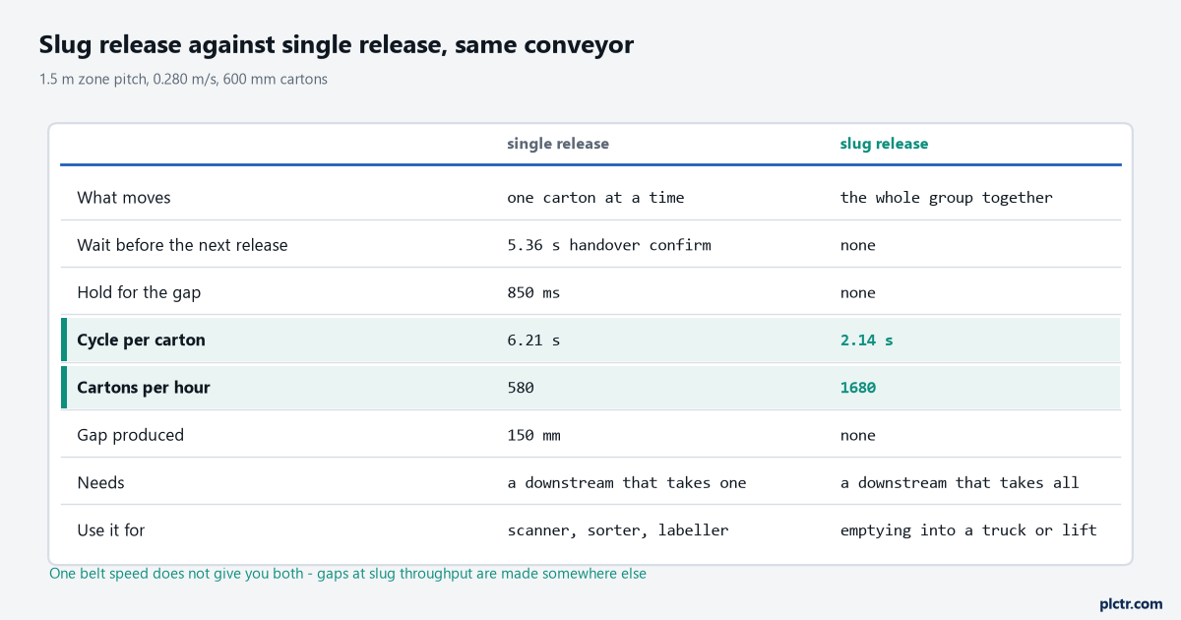
Task: Click the cell 'a downstream that takes all'
Action: tap(960, 482)
